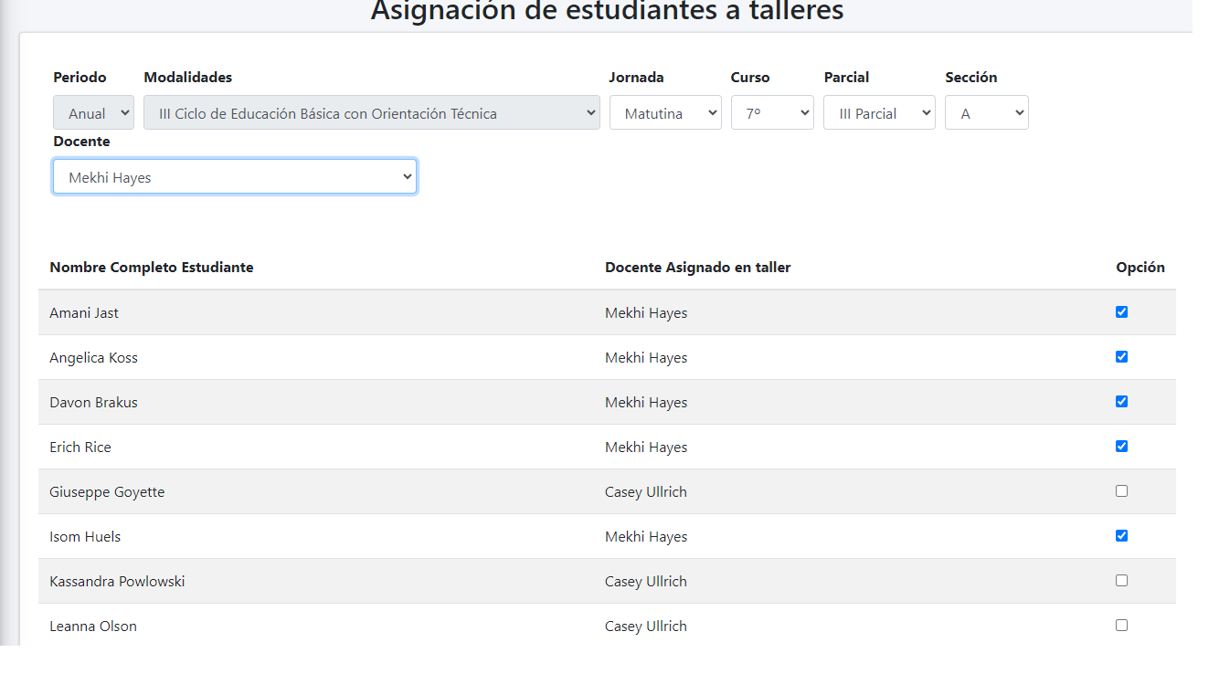The width and height of the screenshot is (1219, 674).
Task: Click the Asignación de estudiantes a talleres heading
Action: [608, 11]
